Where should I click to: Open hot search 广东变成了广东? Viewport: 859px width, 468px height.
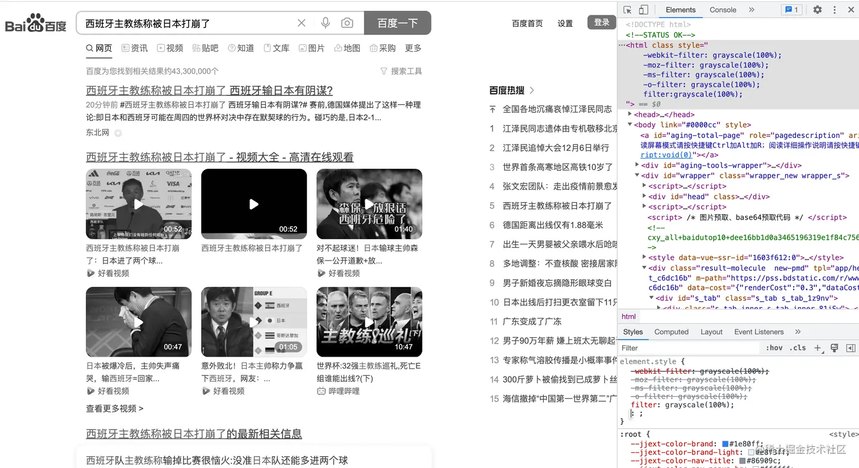point(532,321)
